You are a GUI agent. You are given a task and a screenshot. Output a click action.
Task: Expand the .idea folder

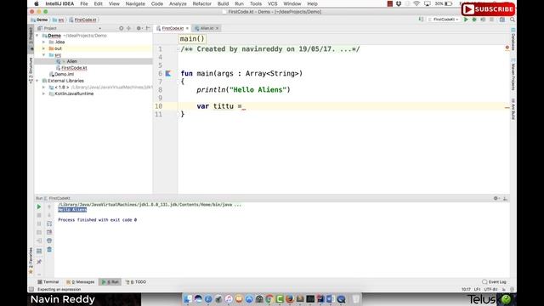43,42
